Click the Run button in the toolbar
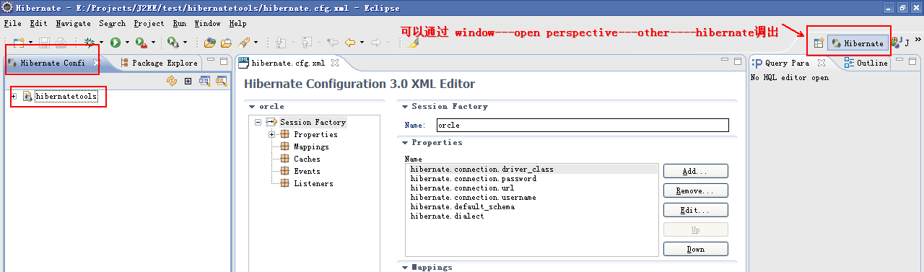Viewport: 924px width, 272px height. tap(115, 43)
